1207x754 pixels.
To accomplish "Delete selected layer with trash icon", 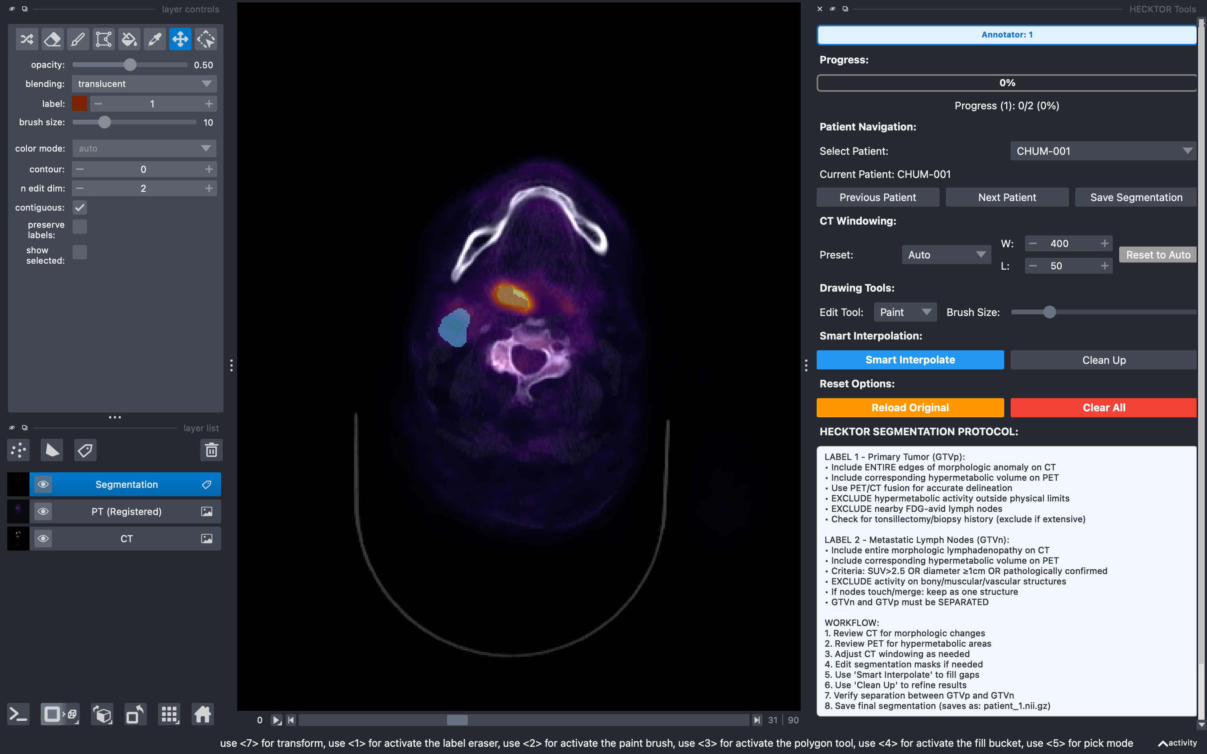I will click(x=212, y=450).
